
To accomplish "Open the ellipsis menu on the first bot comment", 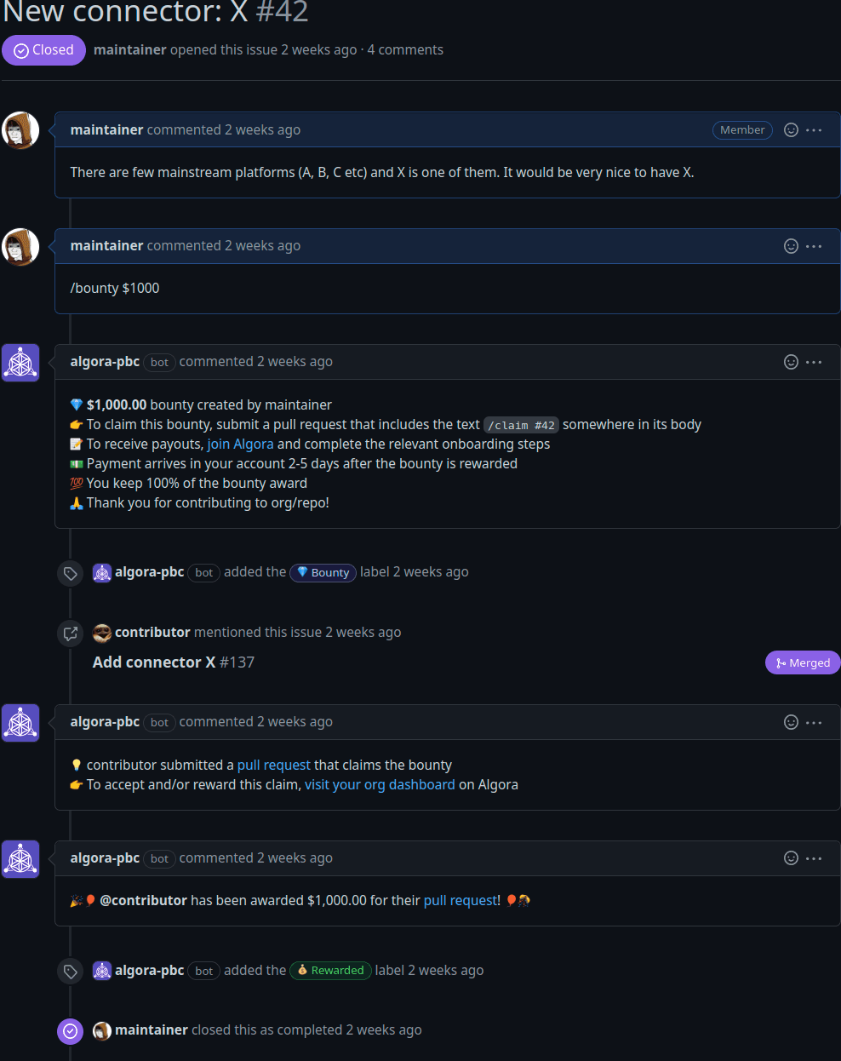I will click(814, 362).
